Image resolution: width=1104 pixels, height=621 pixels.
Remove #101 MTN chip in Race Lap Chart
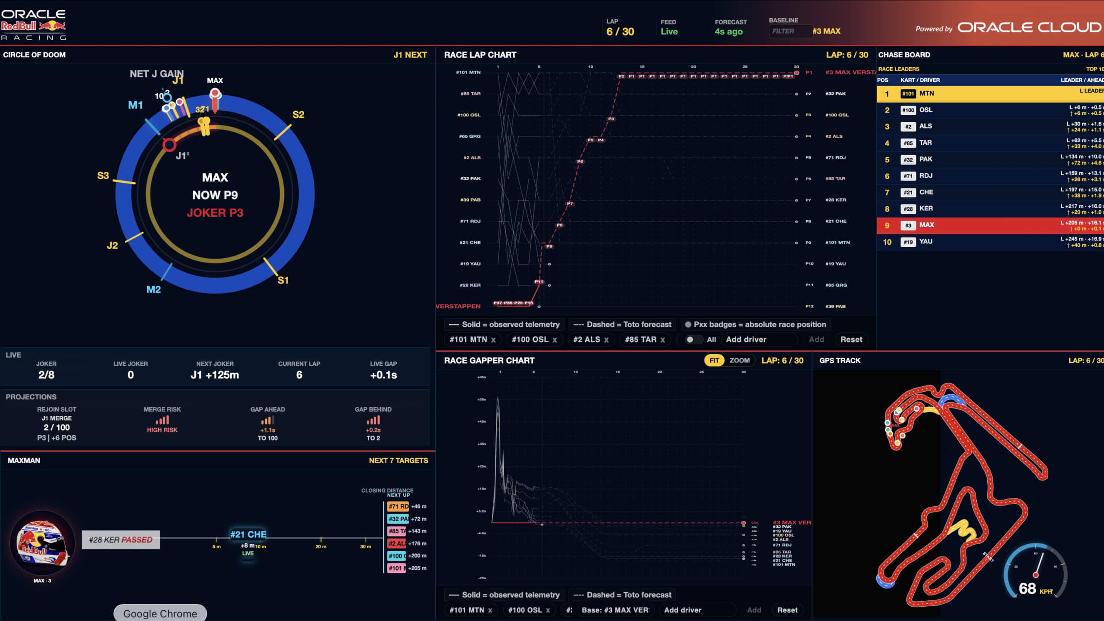[493, 340]
